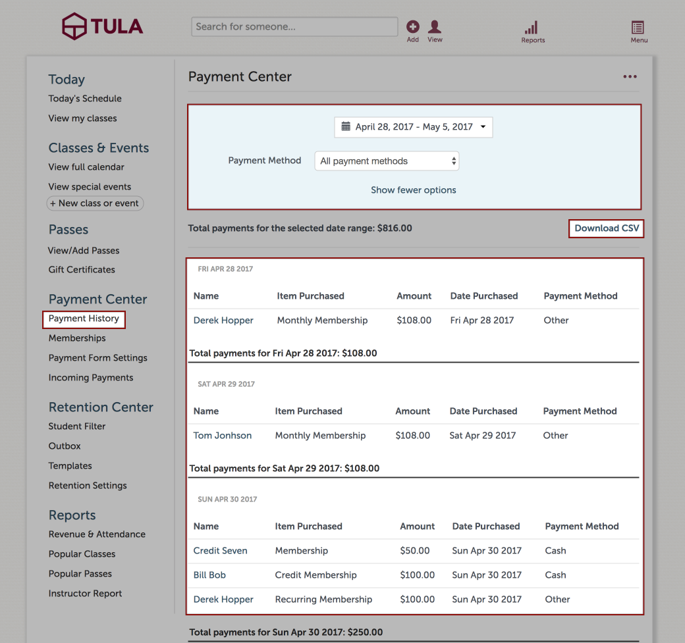This screenshot has height=643, width=685.
Task: Click the calendar icon in date range
Action: coord(346,126)
